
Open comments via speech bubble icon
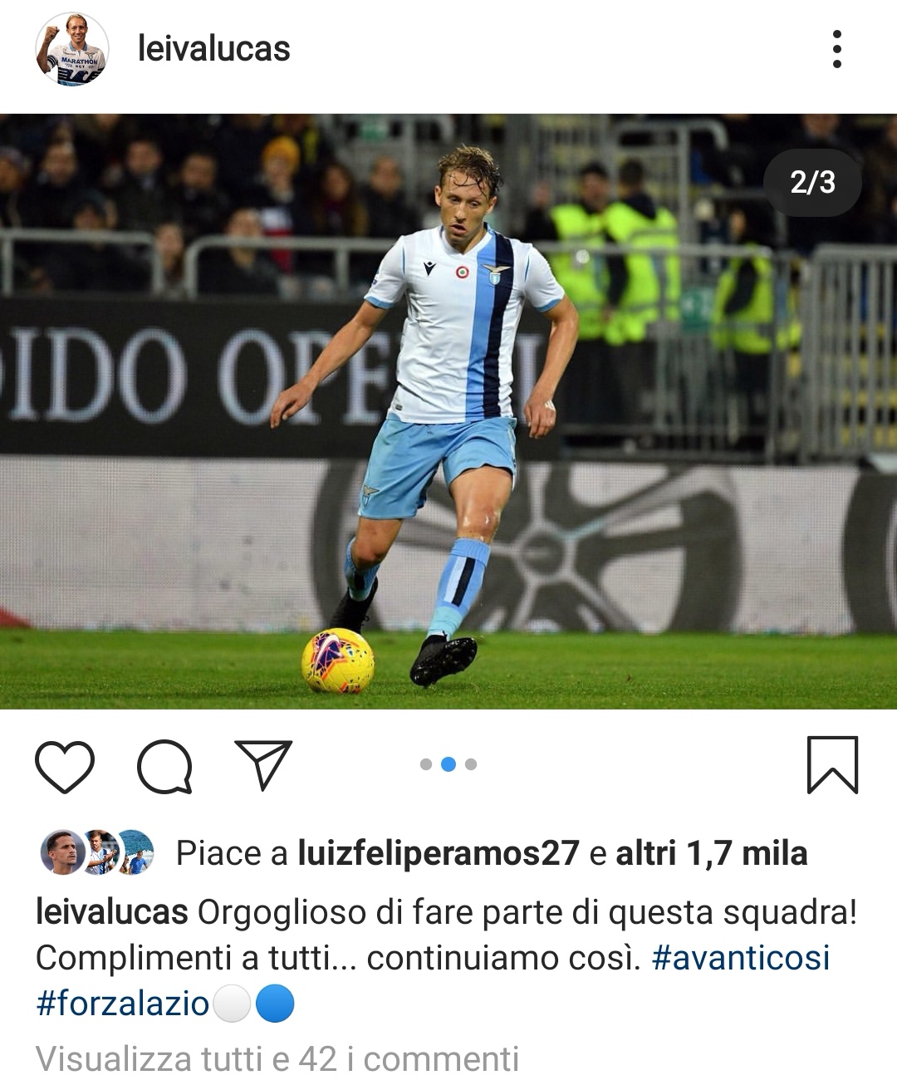[164, 765]
